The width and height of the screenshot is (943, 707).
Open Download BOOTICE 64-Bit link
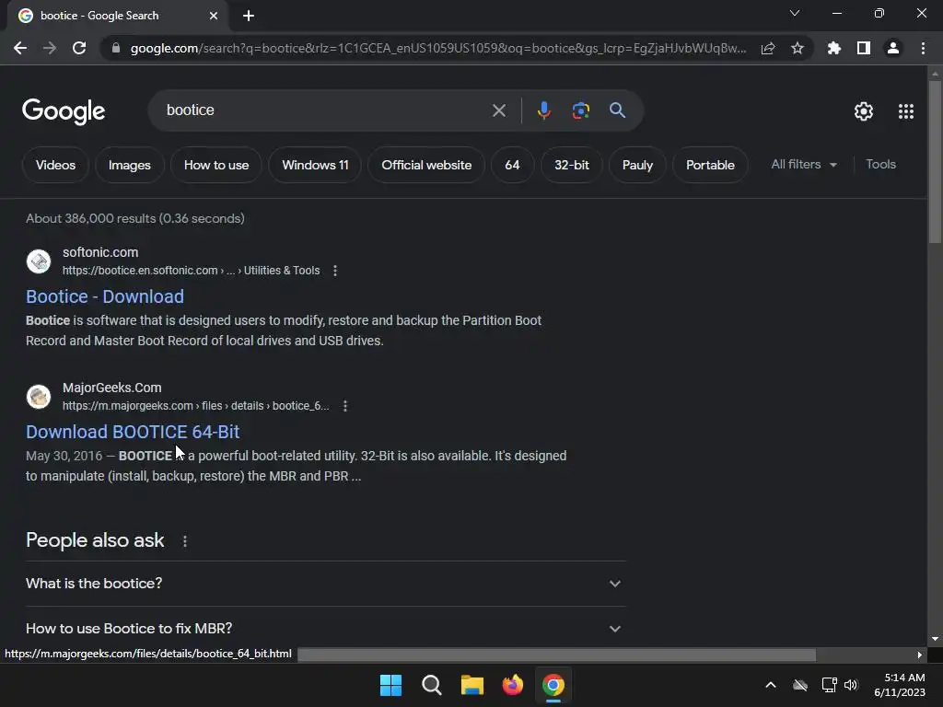coord(133,432)
